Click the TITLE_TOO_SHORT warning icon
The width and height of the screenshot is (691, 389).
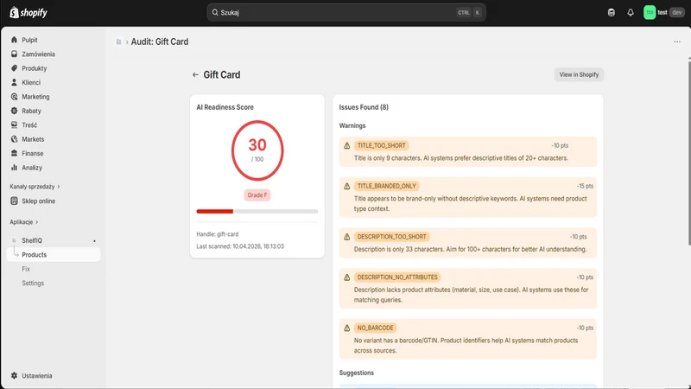click(347, 145)
